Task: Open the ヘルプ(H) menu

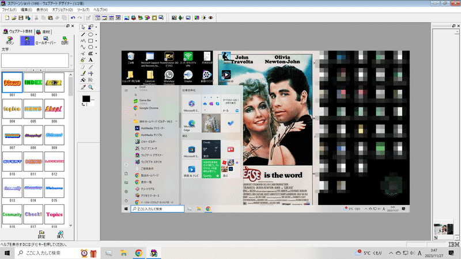Action: (x=100, y=10)
